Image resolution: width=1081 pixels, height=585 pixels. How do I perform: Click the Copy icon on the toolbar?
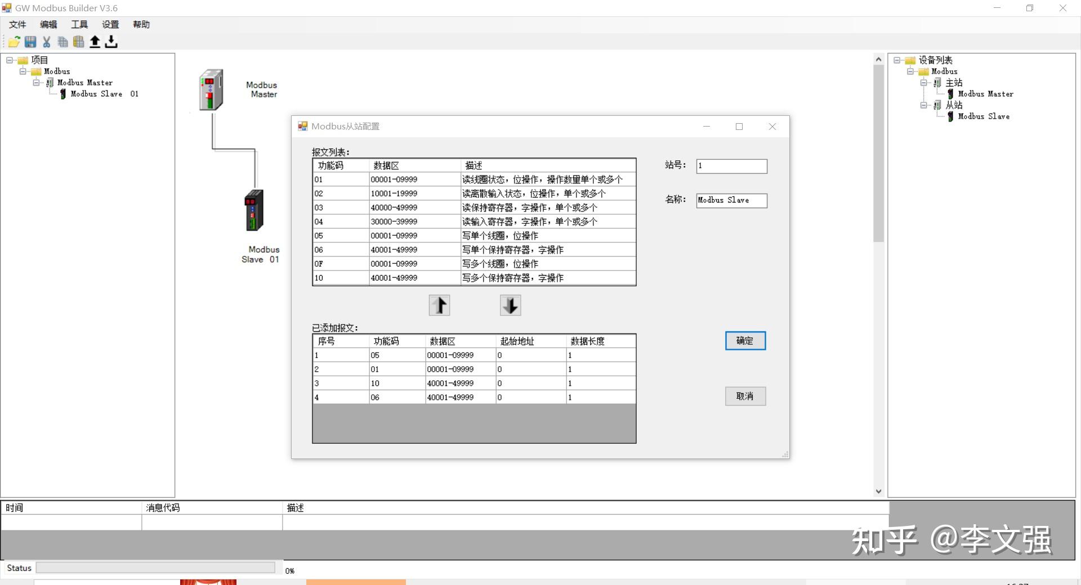62,42
